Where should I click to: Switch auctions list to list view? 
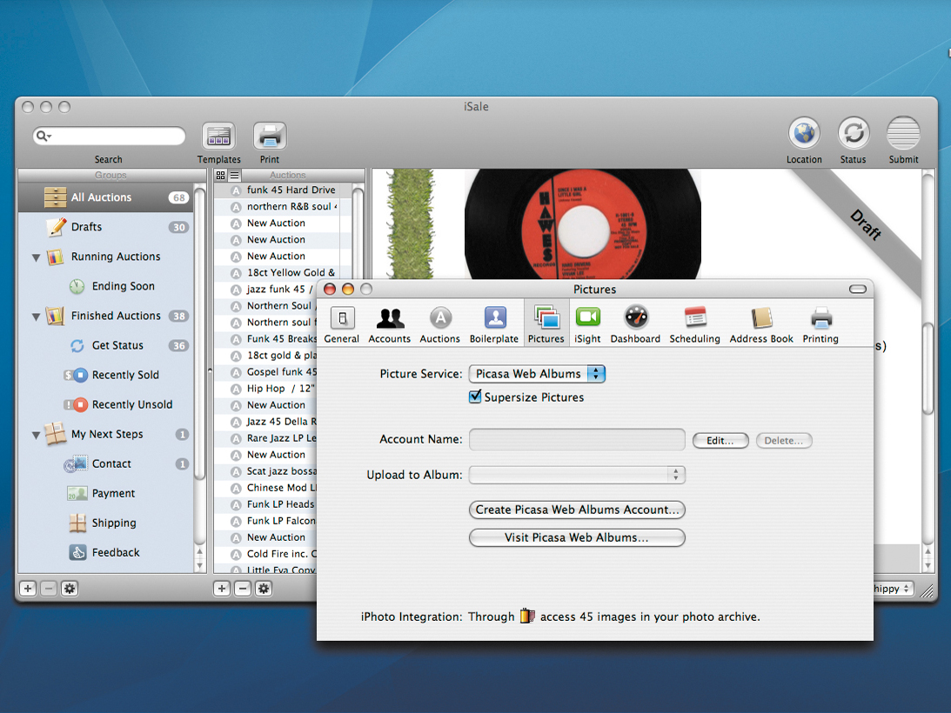[235, 176]
